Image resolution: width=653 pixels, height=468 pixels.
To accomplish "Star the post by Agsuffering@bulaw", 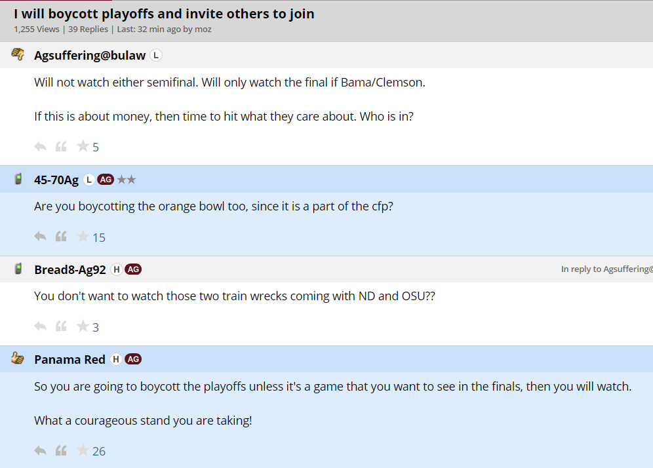I will click(83, 146).
